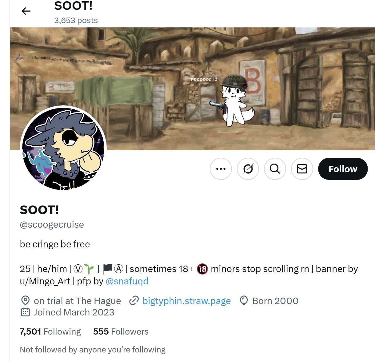Image resolution: width=375 pixels, height=362 pixels.
Task: Open the desert town banner image
Action: tap(192, 89)
